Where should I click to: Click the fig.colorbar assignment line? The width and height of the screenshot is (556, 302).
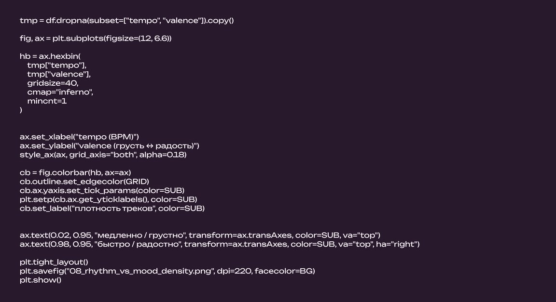point(75,172)
